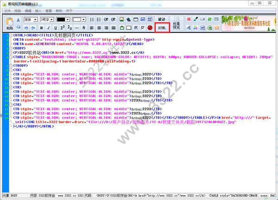This screenshot has width=278, height=200.
Task: Click the green box insert icon
Action: 122,28
